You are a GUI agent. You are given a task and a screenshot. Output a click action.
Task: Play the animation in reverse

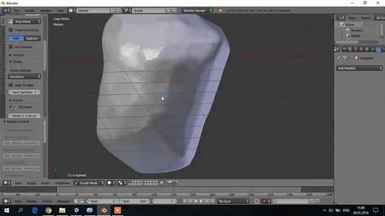coord(196,201)
